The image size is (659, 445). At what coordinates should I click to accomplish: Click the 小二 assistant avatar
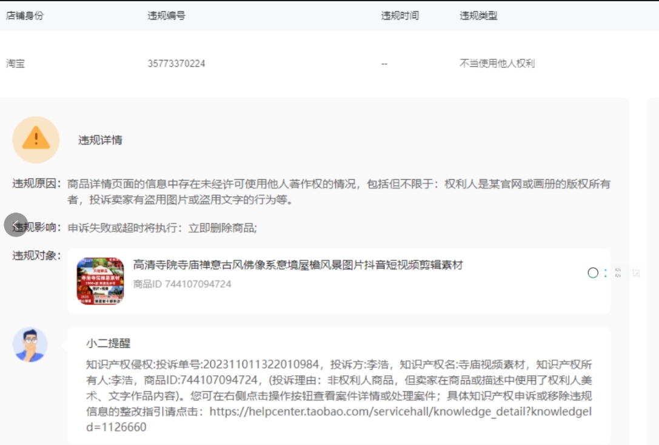(30, 344)
